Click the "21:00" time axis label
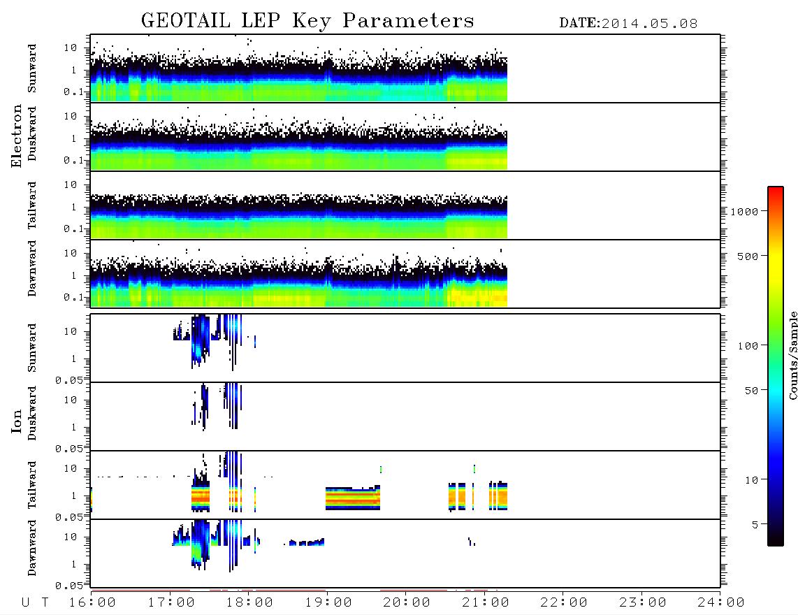 tap(486, 603)
